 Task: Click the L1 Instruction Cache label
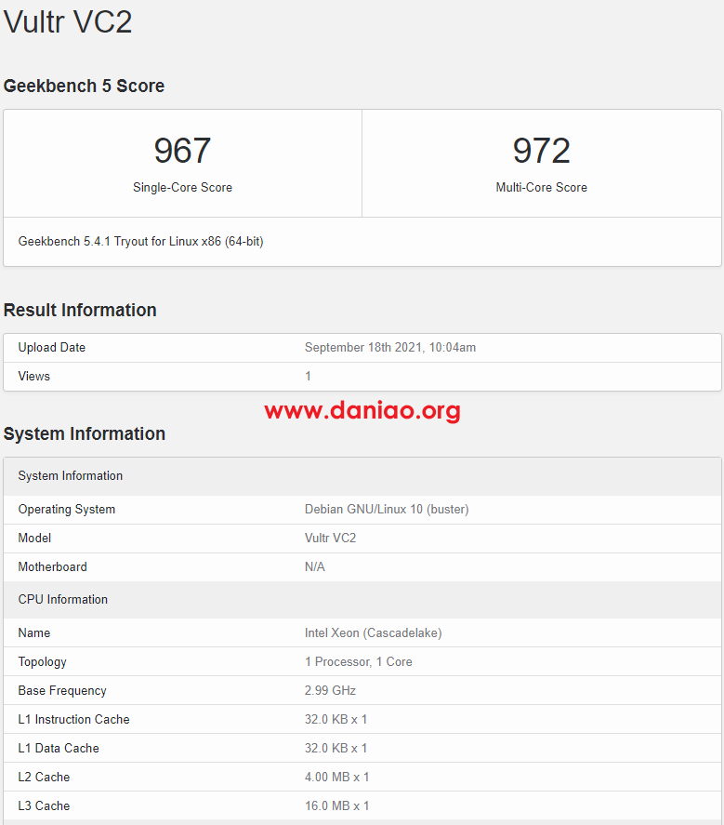pos(74,719)
